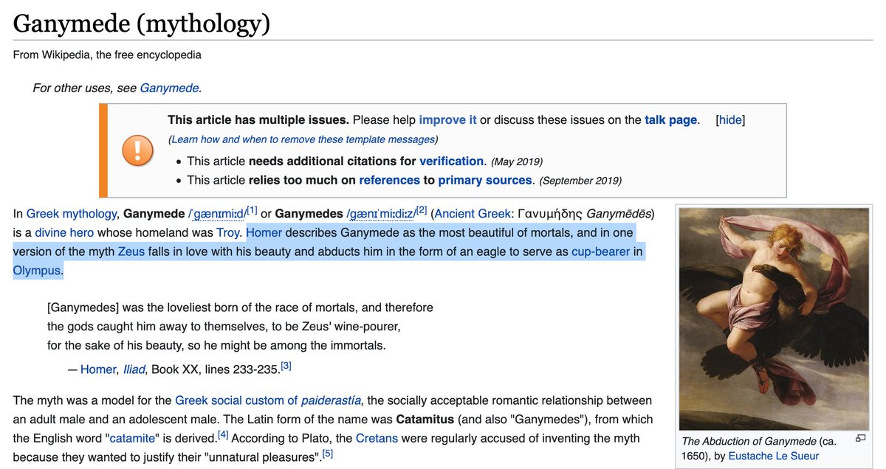
Task: Click the 'Ganymede (mythology)' page heading
Action: [142, 24]
